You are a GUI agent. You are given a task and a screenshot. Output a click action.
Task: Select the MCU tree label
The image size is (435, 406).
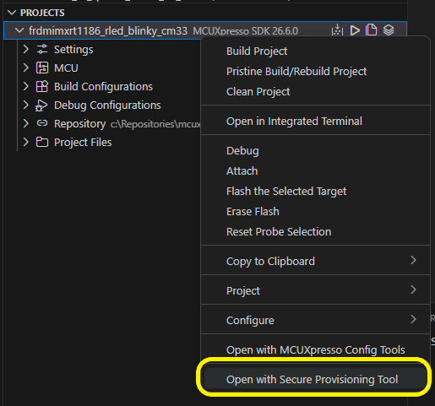66,68
